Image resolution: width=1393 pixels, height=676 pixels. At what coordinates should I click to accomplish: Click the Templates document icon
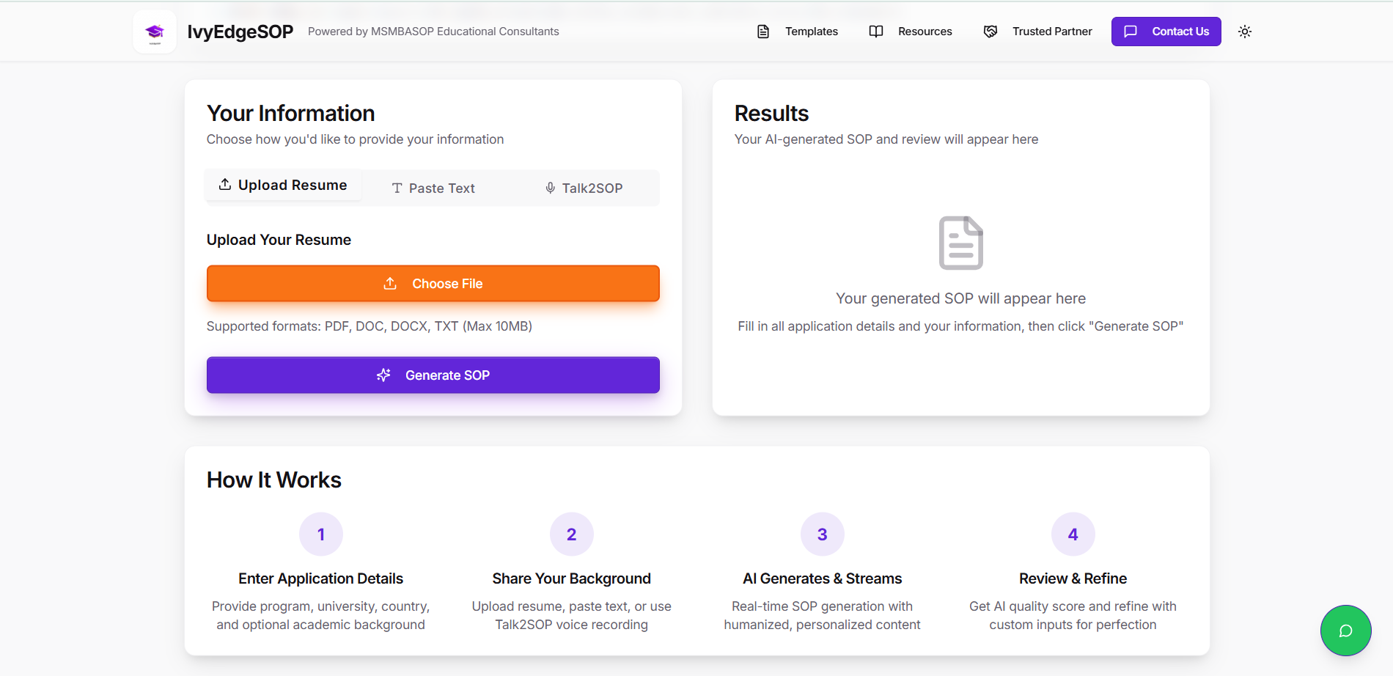763,32
